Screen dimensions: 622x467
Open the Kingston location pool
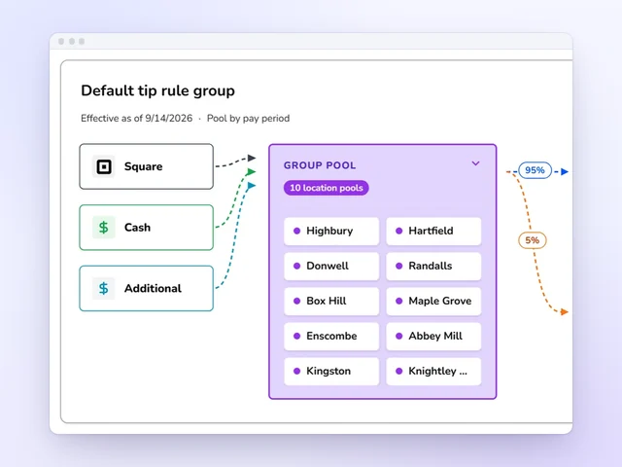[331, 371]
